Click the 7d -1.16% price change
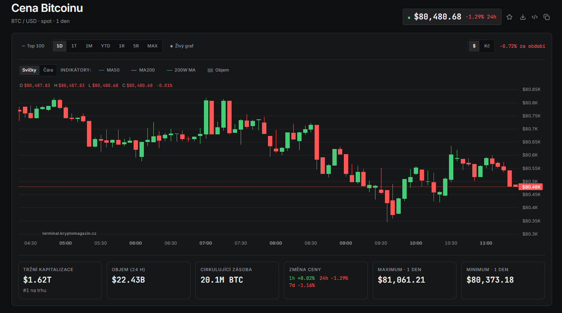Screen dimensions: 562x313 point(302,285)
